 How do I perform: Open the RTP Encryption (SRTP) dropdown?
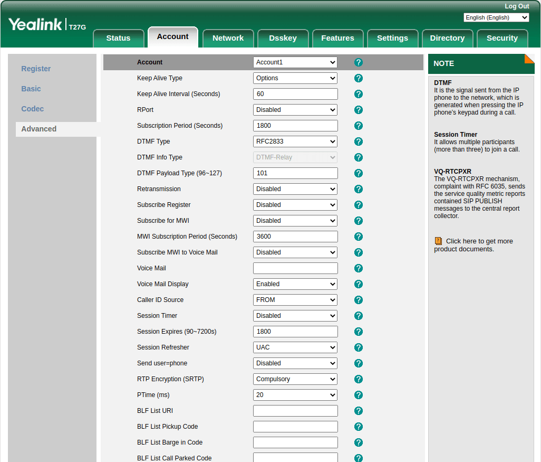pos(295,379)
